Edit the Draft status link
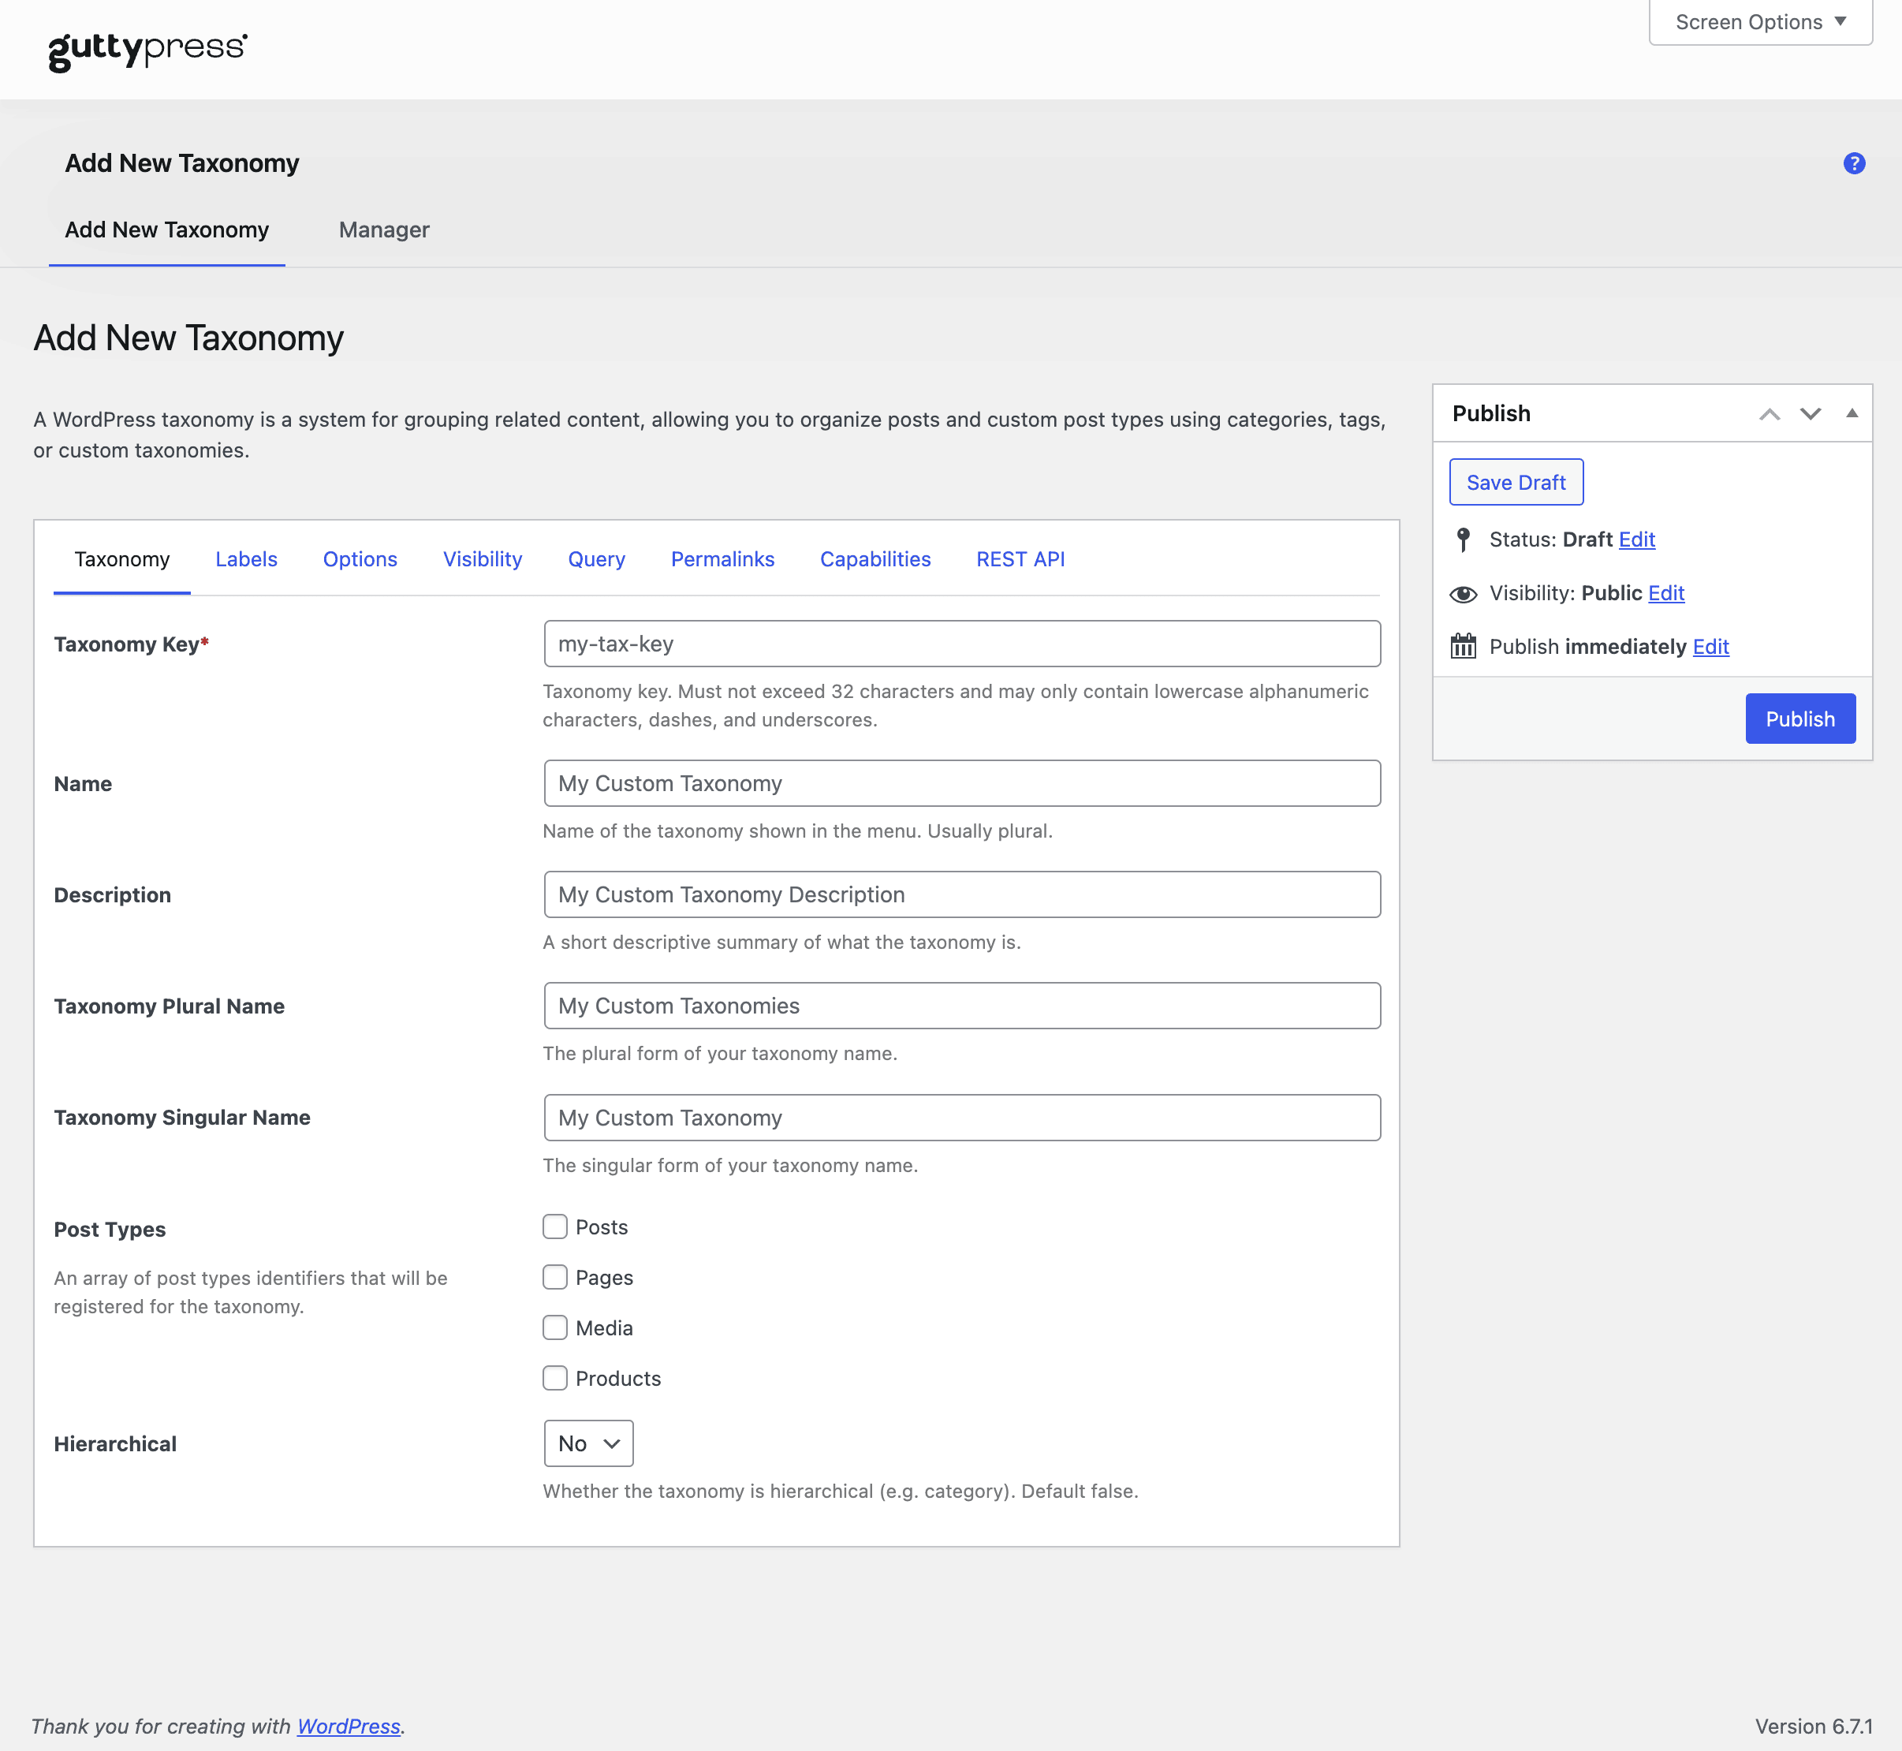1902x1751 pixels. tap(1637, 539)
